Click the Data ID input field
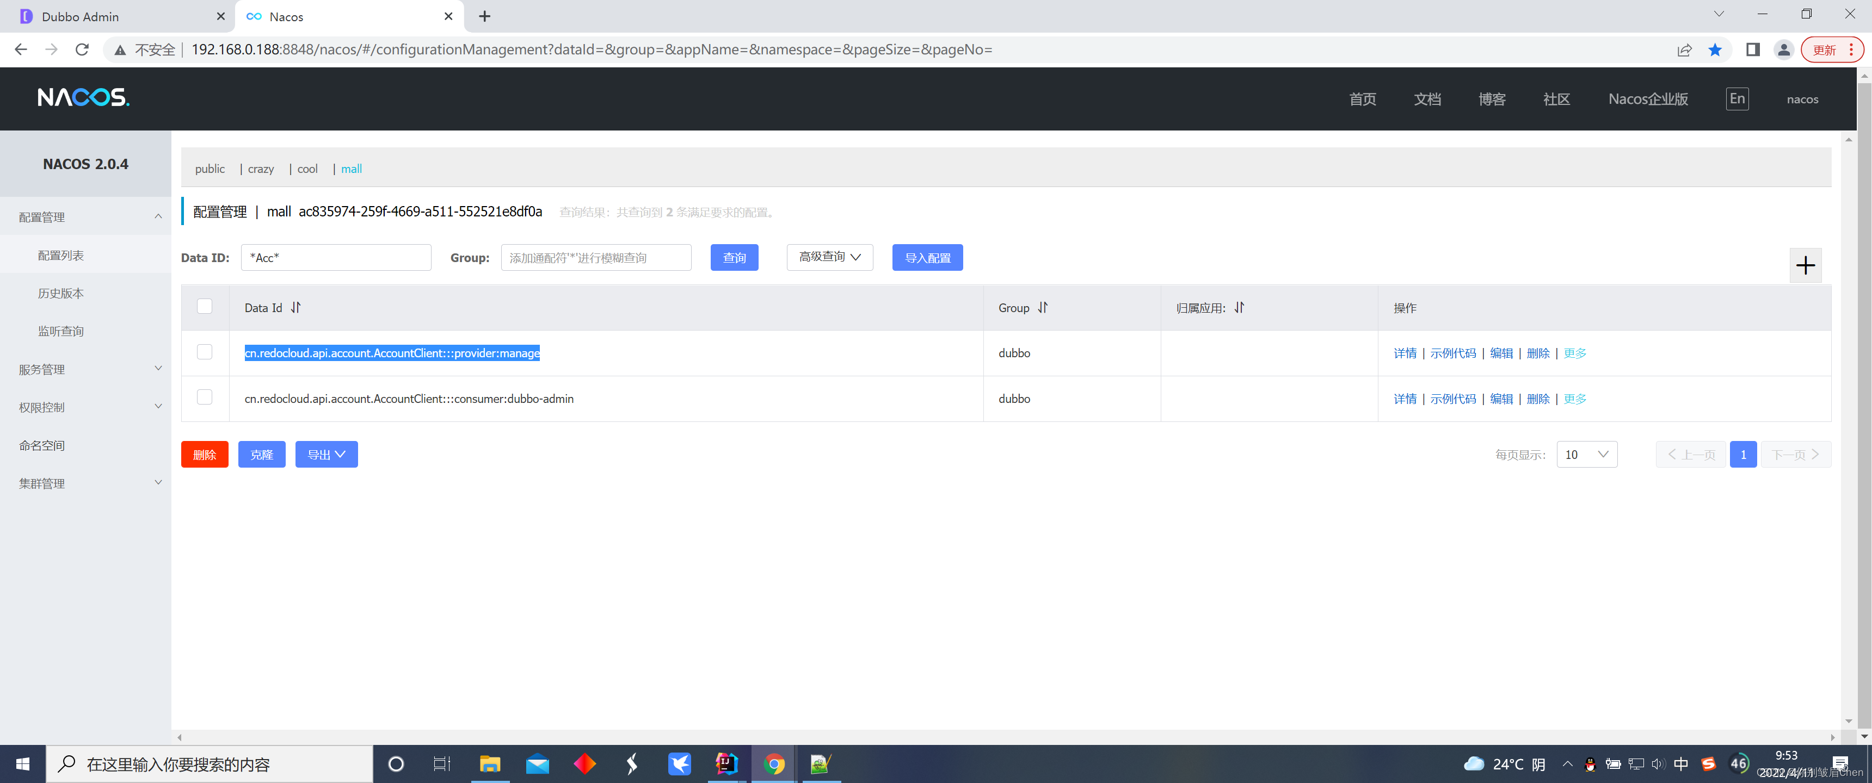 [336, 258]
